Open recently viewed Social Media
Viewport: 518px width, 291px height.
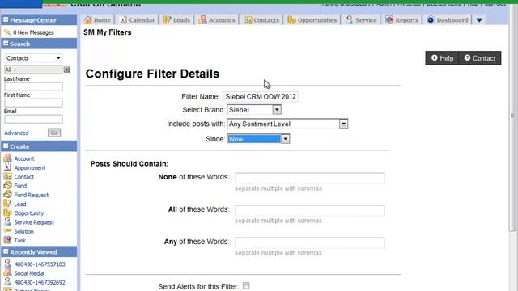click(x=29, y=273)
